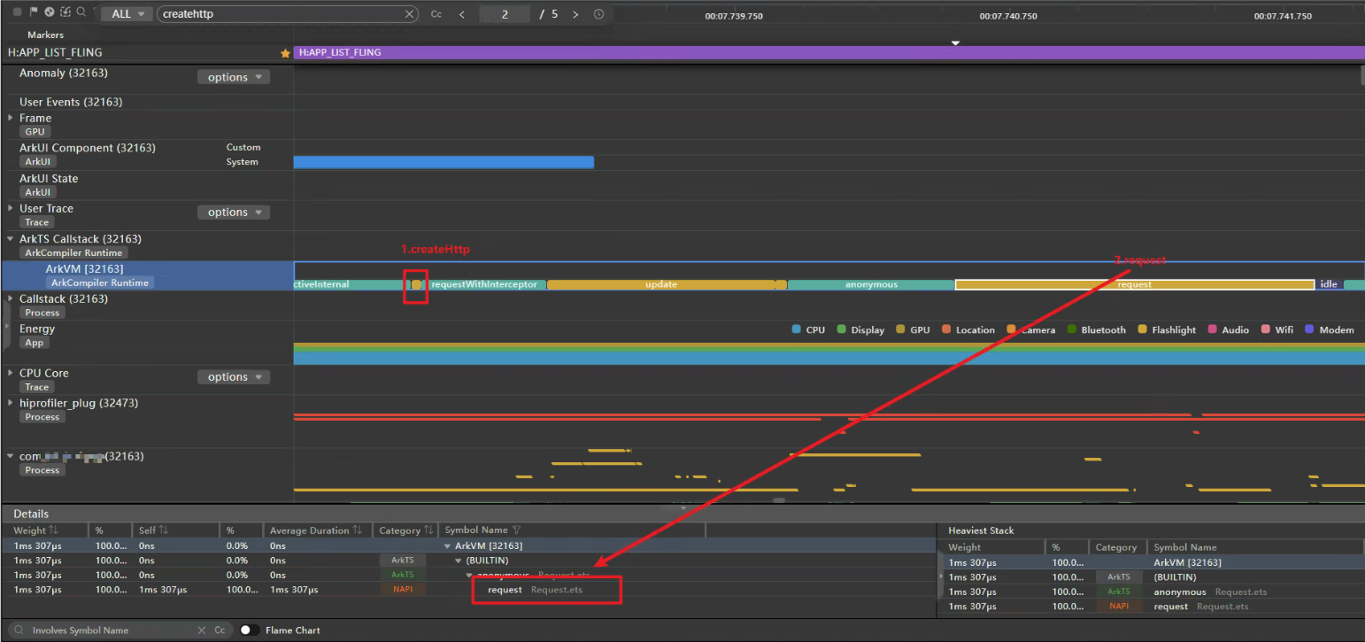Go to previous search result

[462, 14]
